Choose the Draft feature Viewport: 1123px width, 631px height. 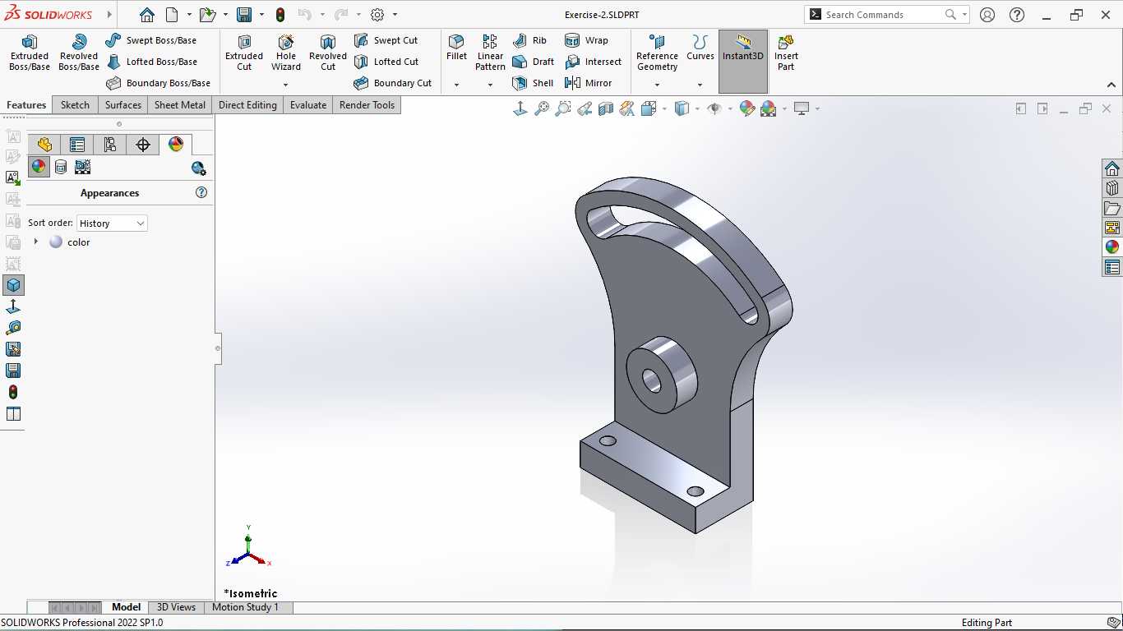pyautogui.click(x=533, y=62)
